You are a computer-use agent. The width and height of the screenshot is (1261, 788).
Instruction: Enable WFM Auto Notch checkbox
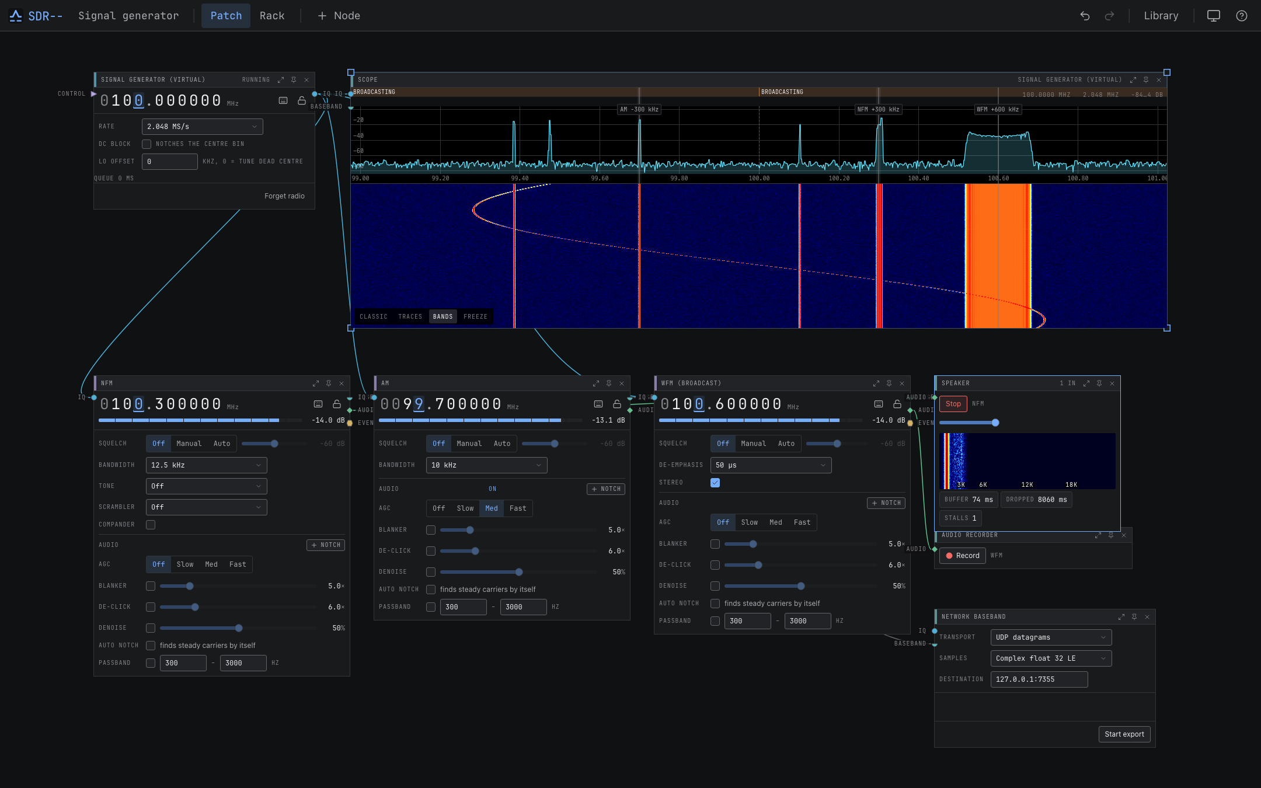tap(715, 604)
